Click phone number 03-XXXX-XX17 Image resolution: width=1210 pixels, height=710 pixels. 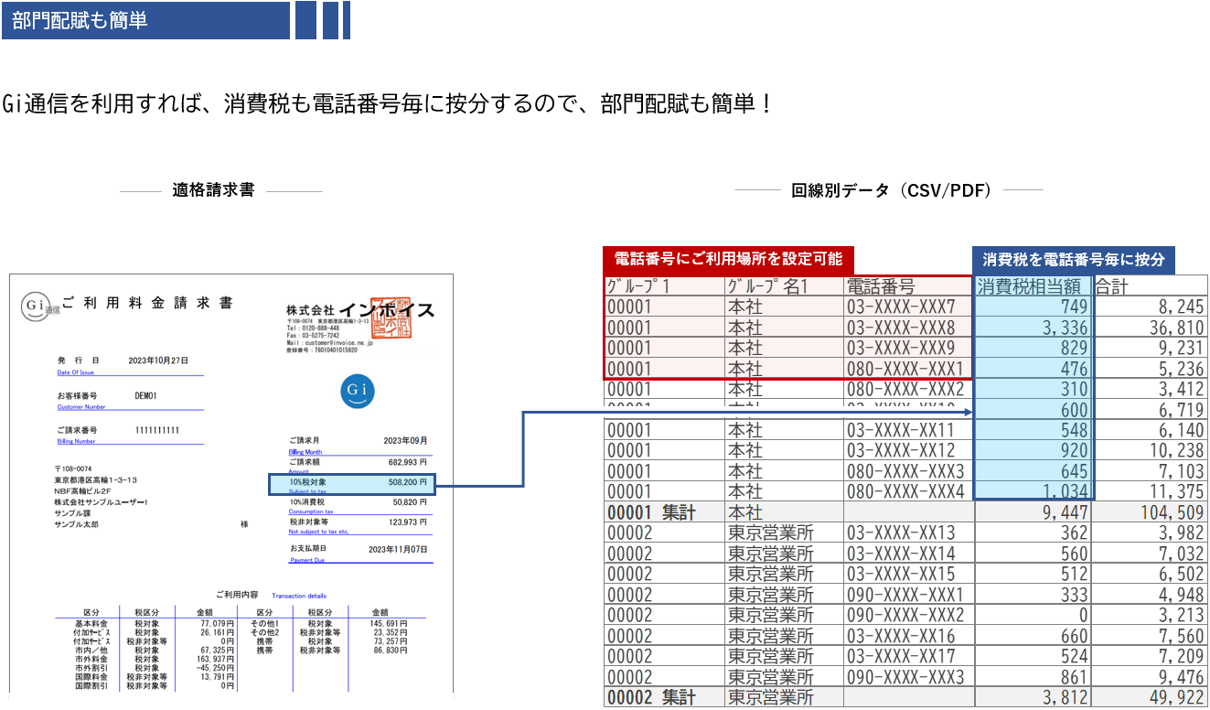[900, 656]
